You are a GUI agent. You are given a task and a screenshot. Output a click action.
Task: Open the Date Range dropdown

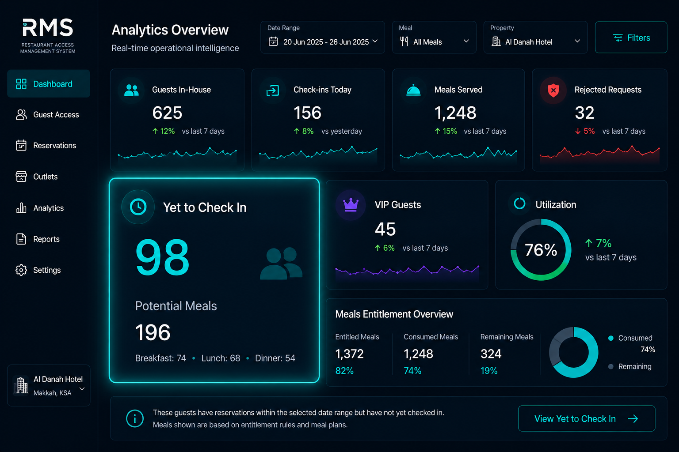[323, 37]
